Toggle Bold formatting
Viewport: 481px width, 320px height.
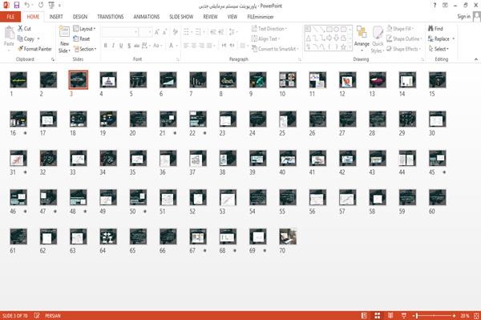(105, 46)
